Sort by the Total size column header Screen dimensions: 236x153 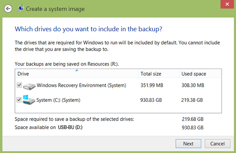click(159, 74)
